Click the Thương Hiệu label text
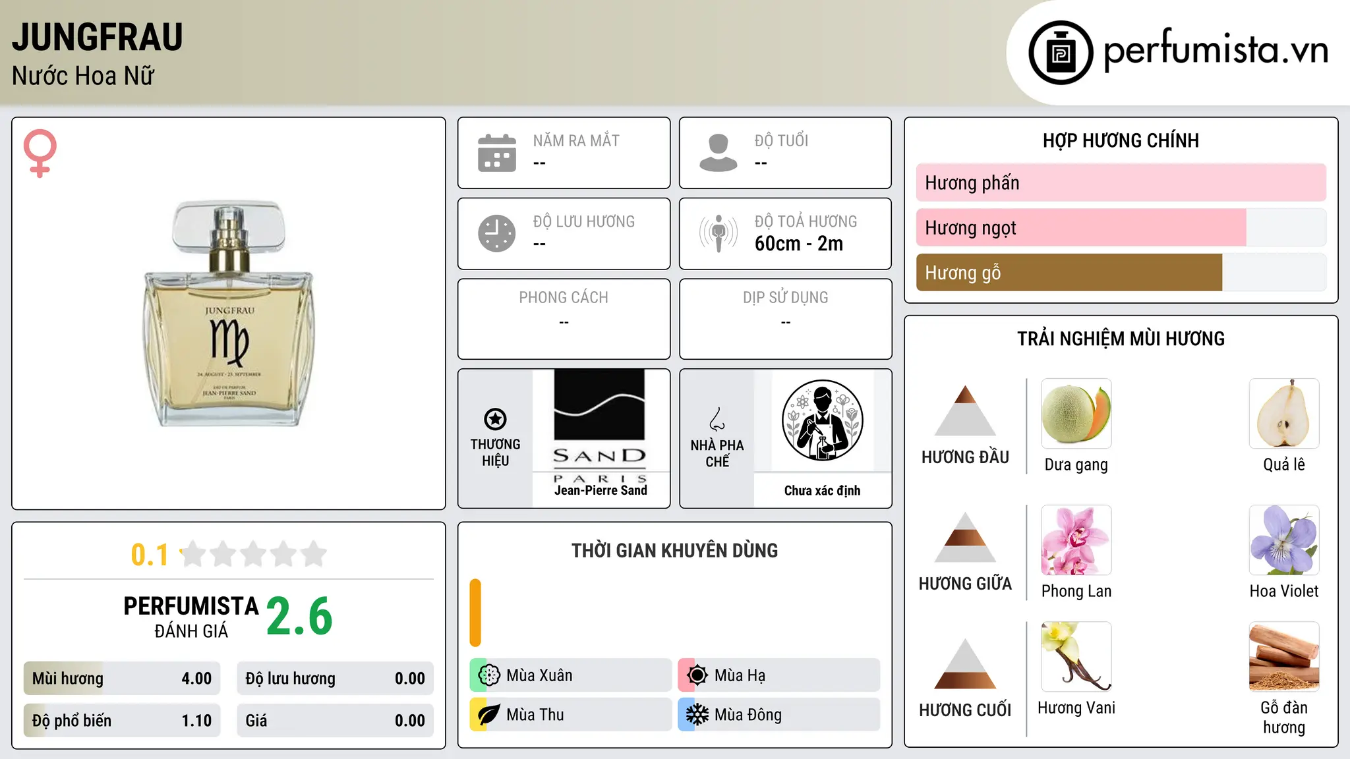 [x=495, y=453]
